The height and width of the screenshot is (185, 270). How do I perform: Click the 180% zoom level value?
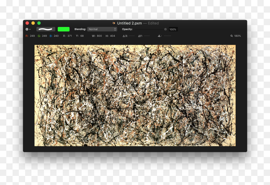[237, 36]
